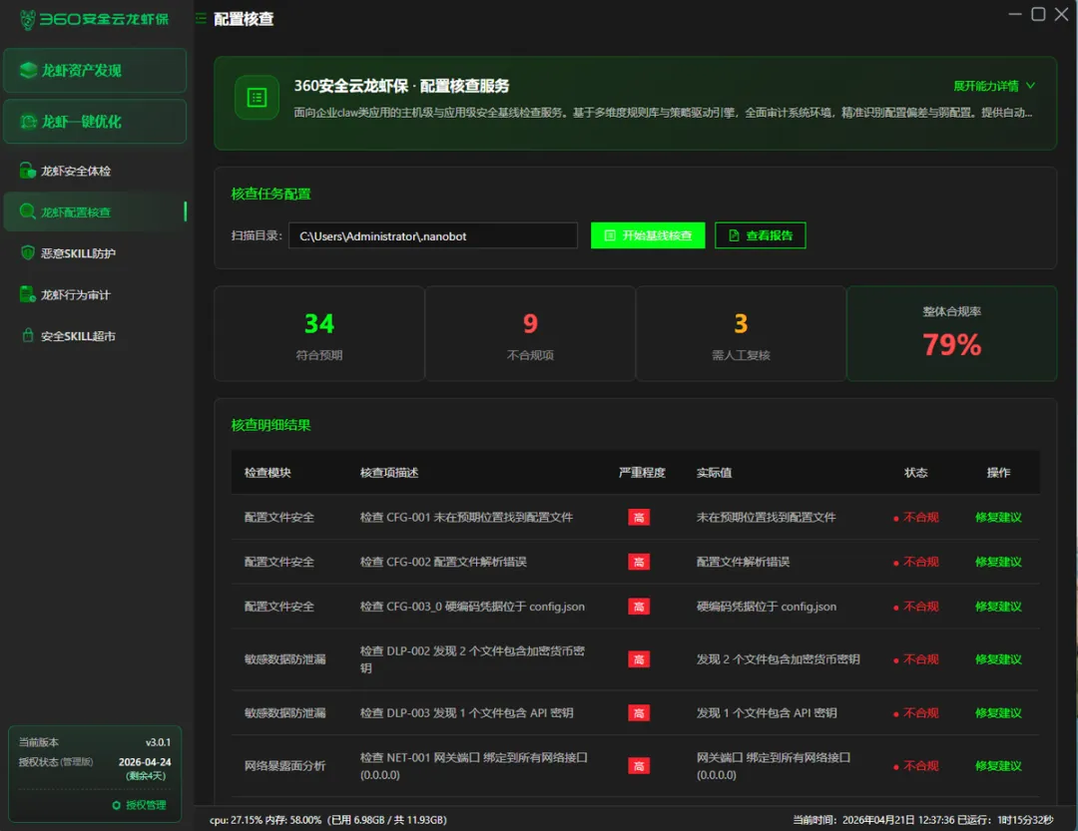Screen dimensions: 1078x831
Task: Open 安全SKILL超市 page
Action: (95, 336)
